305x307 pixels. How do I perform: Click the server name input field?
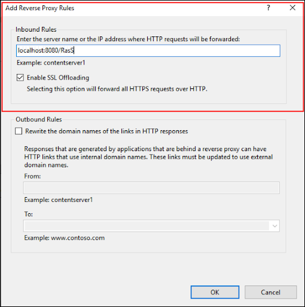148,51
